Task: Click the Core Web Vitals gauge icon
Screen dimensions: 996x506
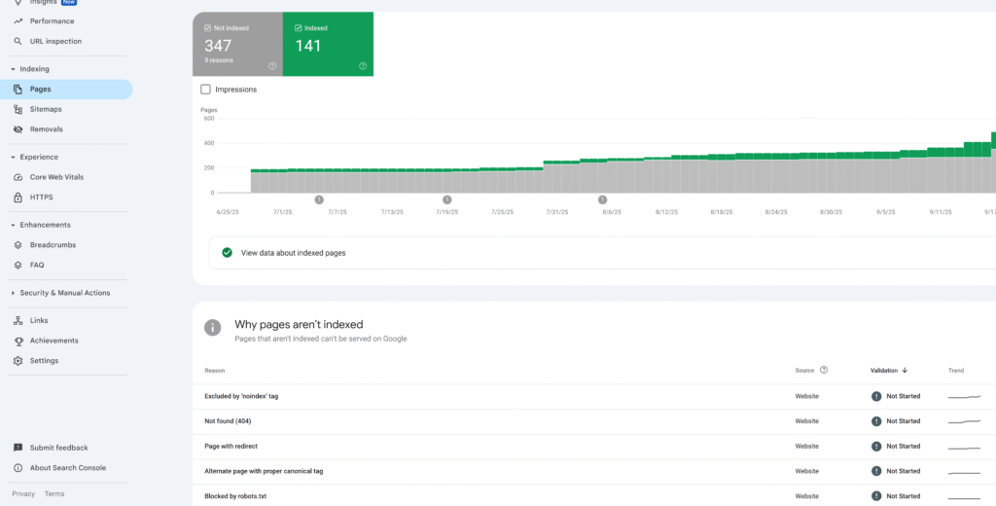Action: [18, 177]
